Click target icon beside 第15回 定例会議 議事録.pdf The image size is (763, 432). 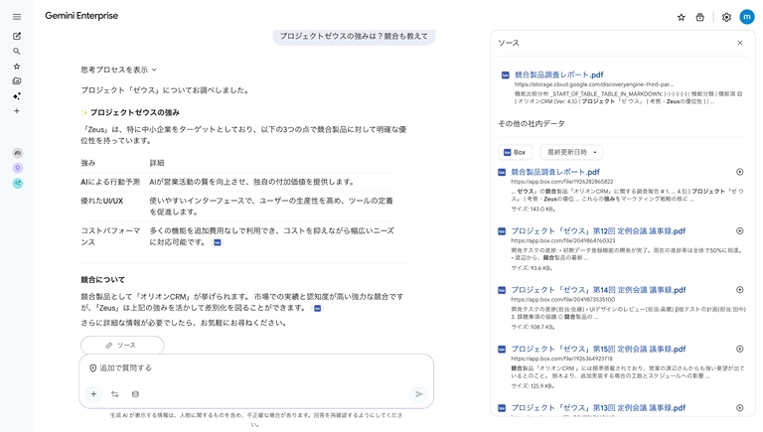coord(739,349)
